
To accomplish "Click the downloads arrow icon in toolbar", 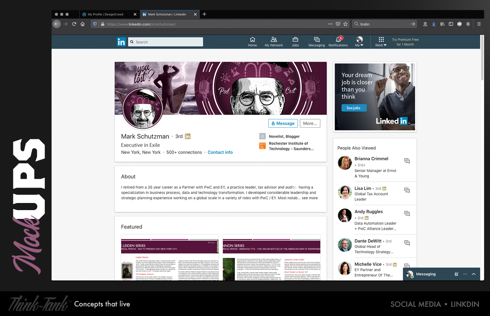I will click(434, 24).
